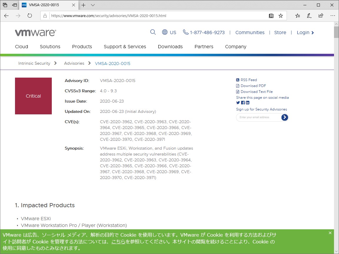Share on Facebook icon

click(x=243, y=103)
